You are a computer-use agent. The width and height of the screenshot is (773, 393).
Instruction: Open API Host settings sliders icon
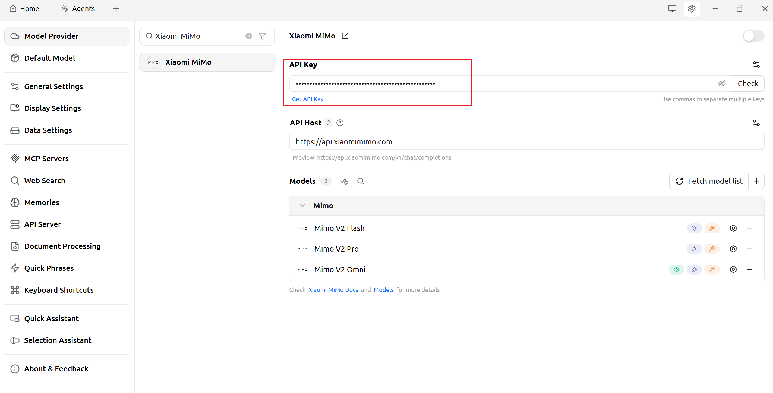(x=756, y=123)
